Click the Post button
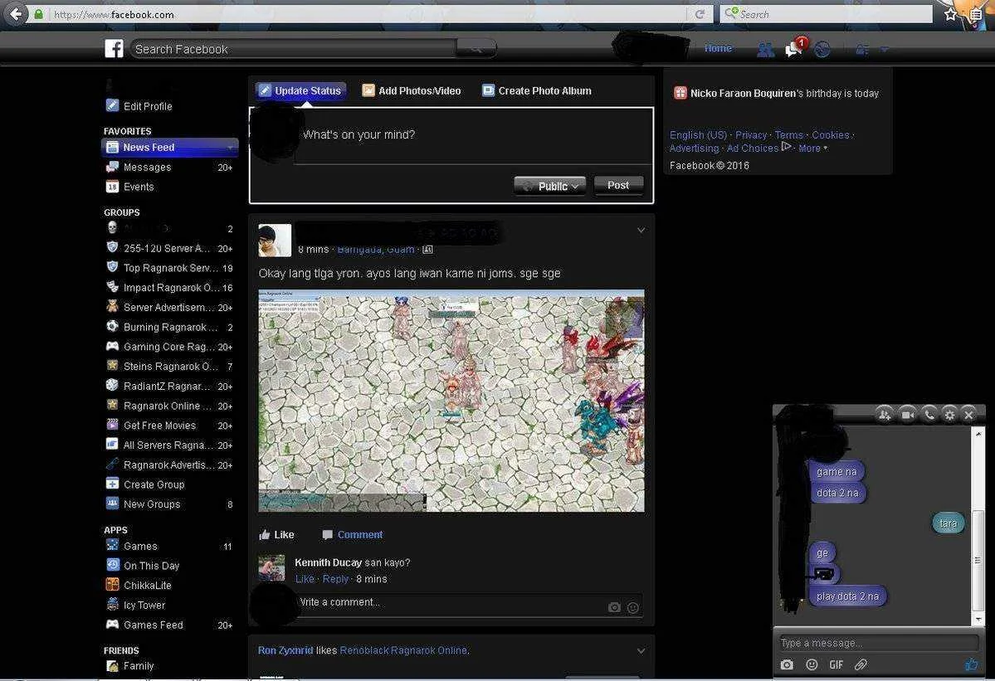 tap(618, 185)
